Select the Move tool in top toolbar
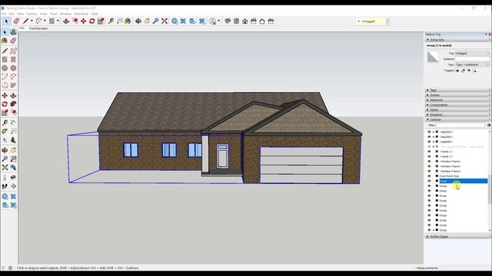The image size is (492, 276). tap(84, 21)
